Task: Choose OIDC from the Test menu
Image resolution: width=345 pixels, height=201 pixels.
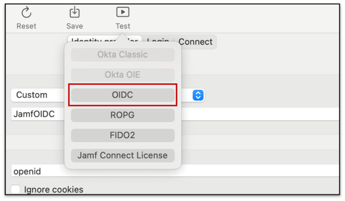Action: pyautogui.click(x=123, y=95)
